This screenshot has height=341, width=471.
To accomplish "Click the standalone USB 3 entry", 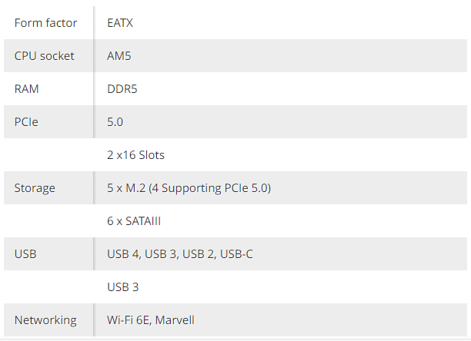I will click(x=123, y=286).
